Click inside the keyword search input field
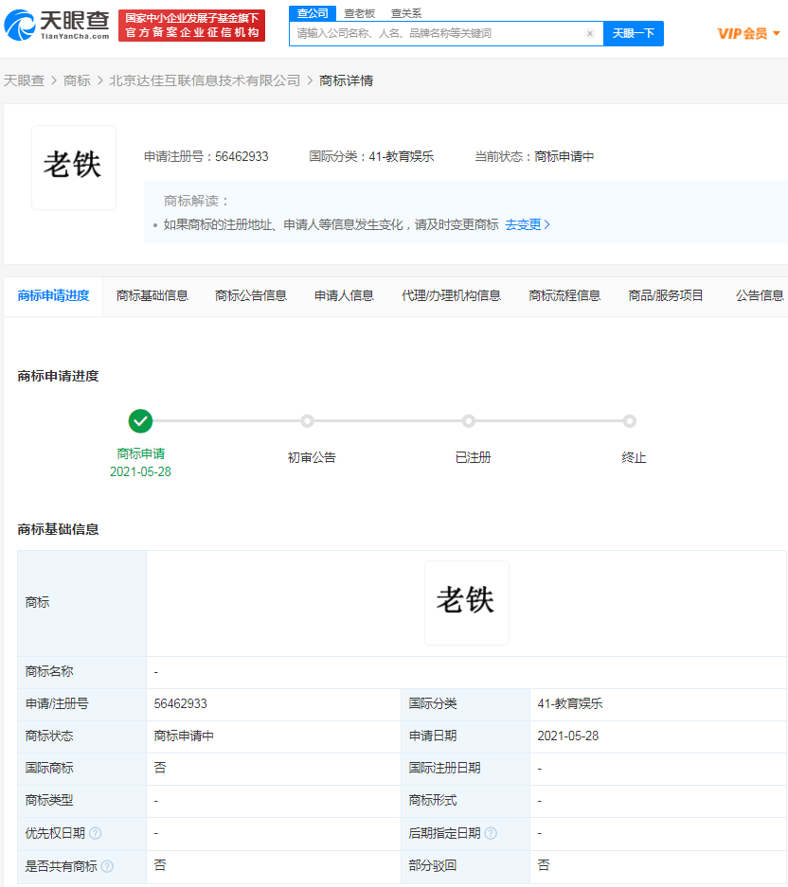 click(426, 32)
